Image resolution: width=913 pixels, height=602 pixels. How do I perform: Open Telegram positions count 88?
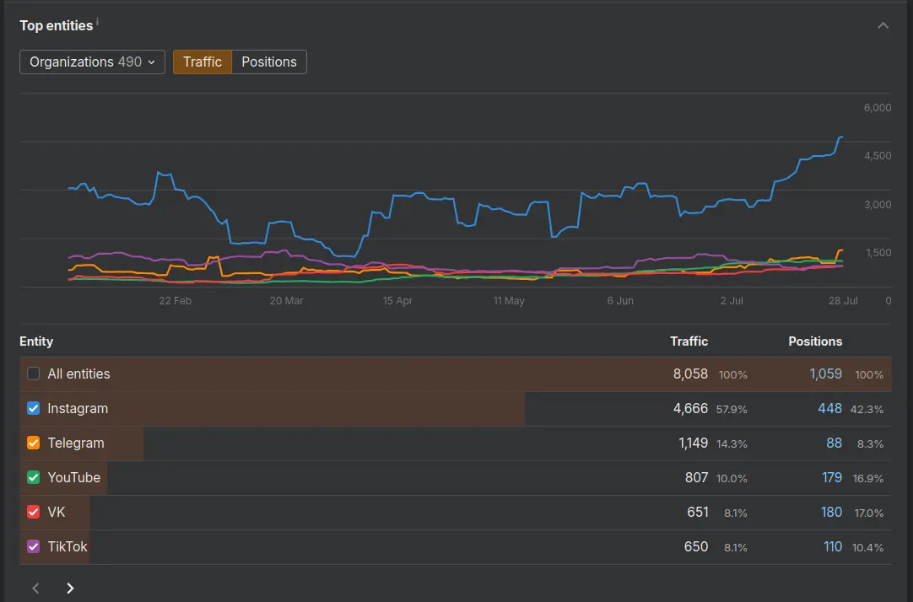point(834,443)
